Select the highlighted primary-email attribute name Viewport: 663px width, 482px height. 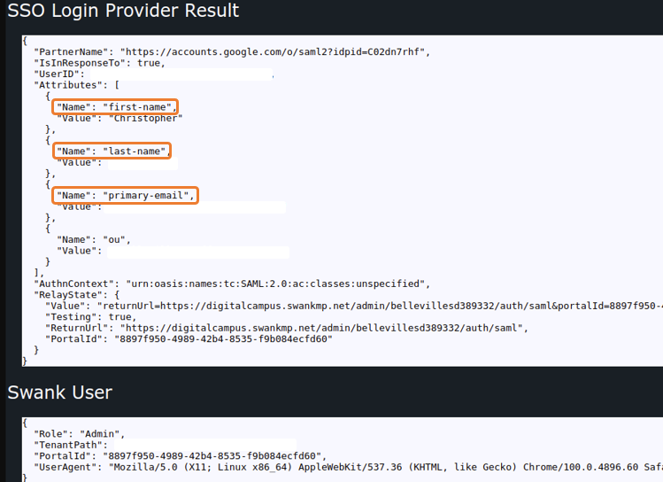(125, 195)
